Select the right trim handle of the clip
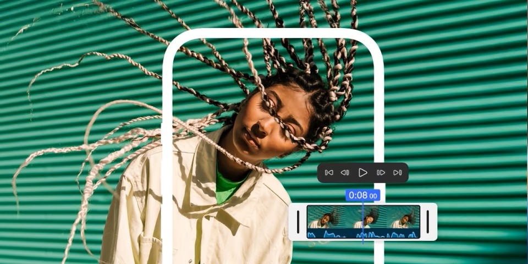This screenshot has width=528, height=264. (x=428, y=222)
